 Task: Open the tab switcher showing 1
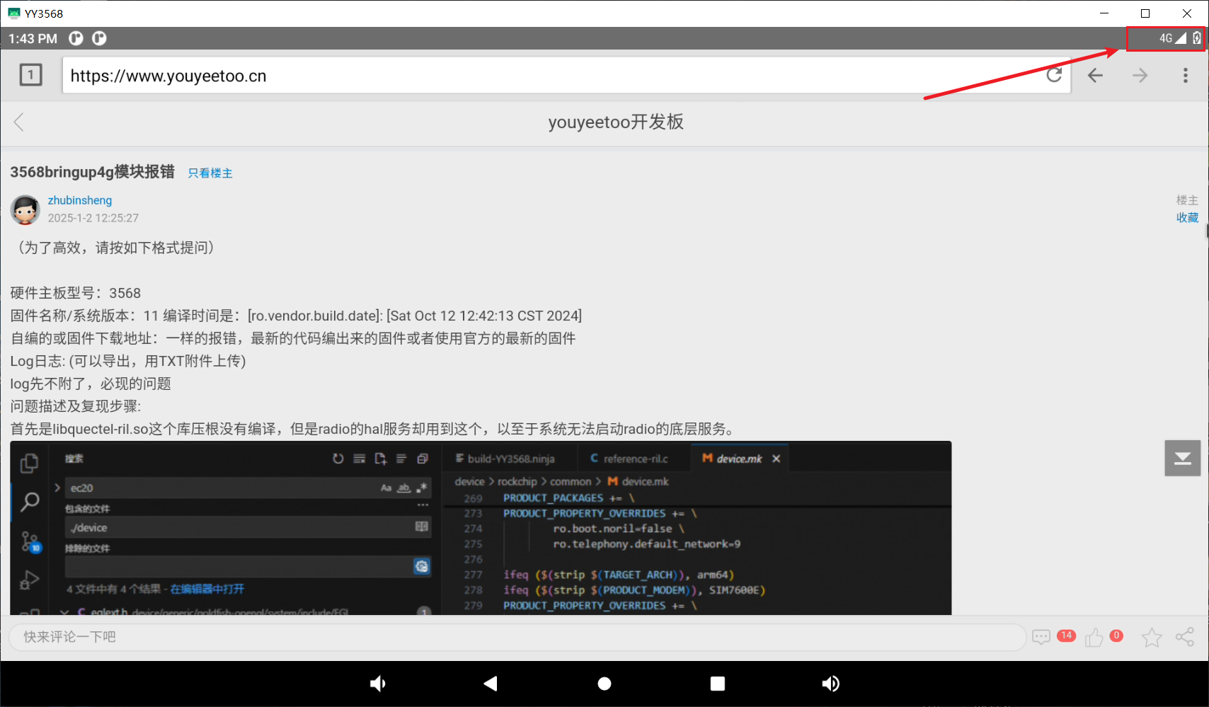click(x=30, y=74)
